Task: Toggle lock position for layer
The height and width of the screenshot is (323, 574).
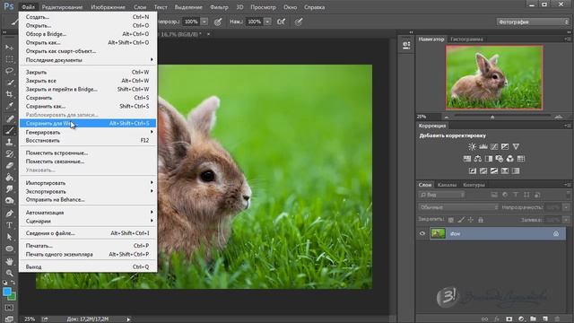Action: (471, 220)
